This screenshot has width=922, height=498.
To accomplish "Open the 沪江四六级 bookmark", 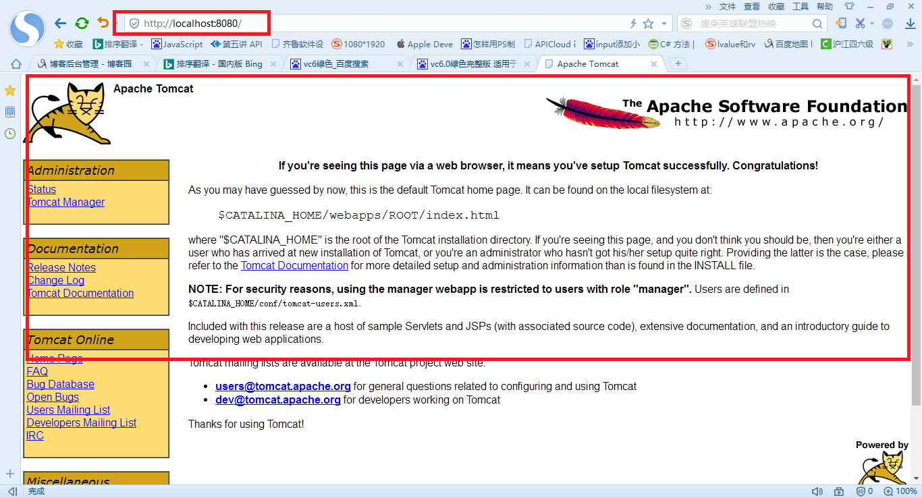I will coord(847,44).
